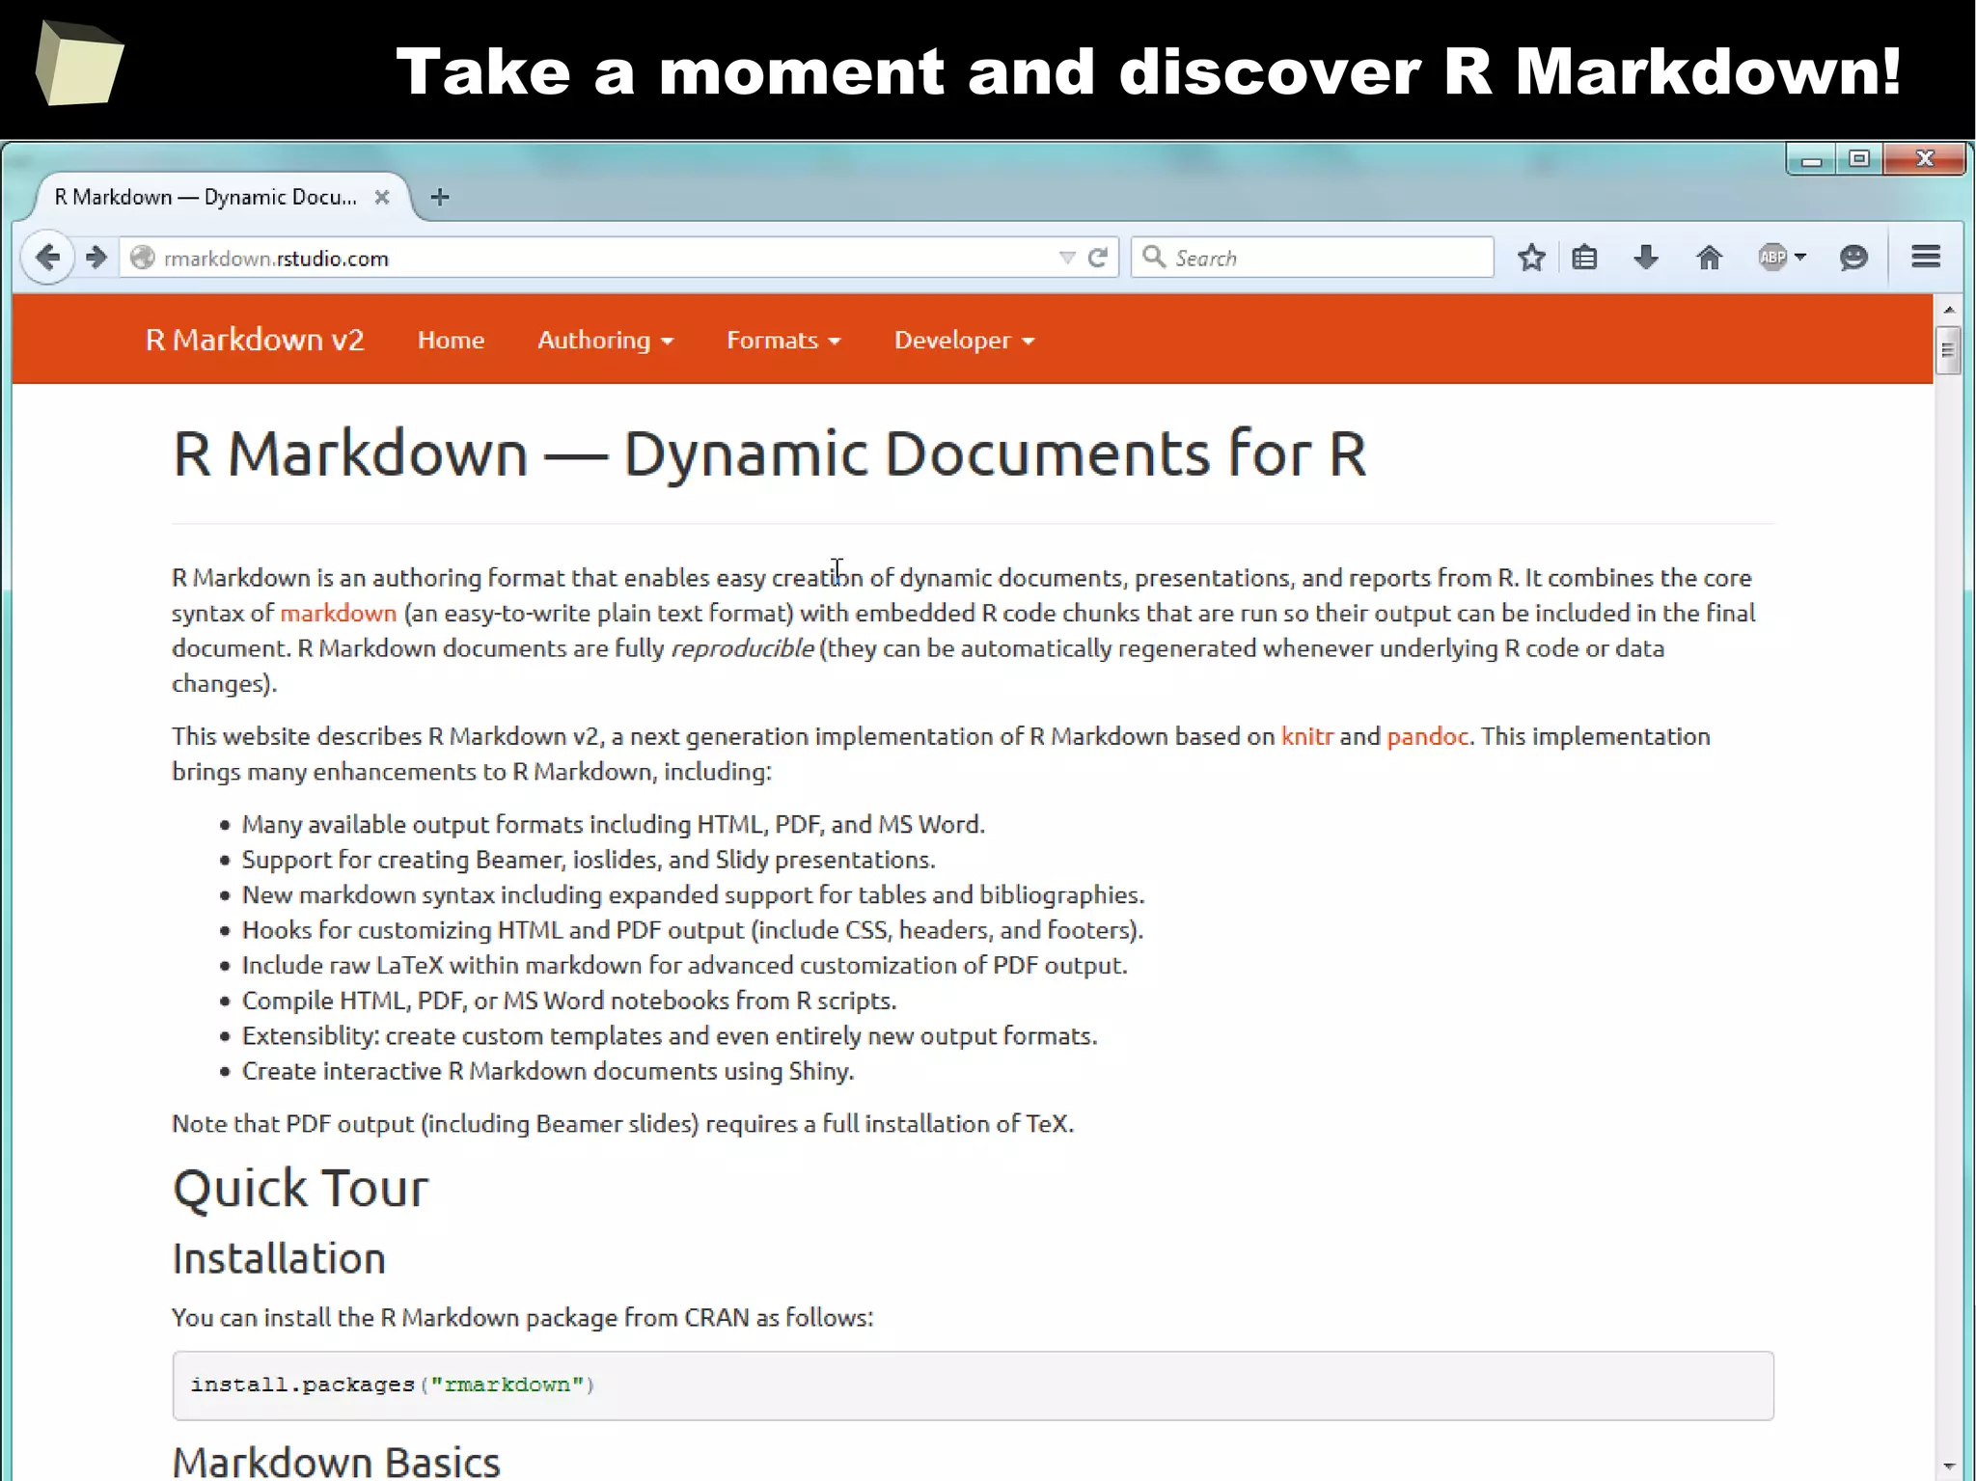1976x1481 pixels.
Task: Click the Home nav item
Action: tap(451, 340)
